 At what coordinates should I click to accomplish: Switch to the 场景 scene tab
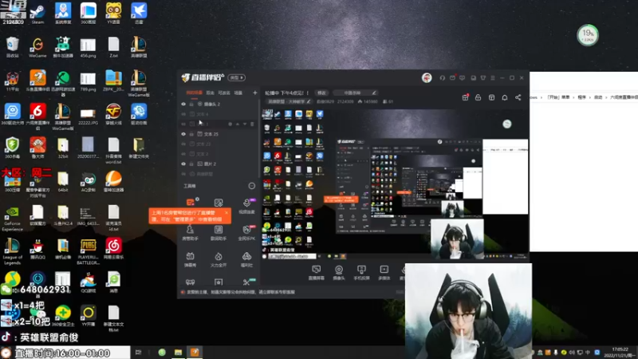(238, 93)
